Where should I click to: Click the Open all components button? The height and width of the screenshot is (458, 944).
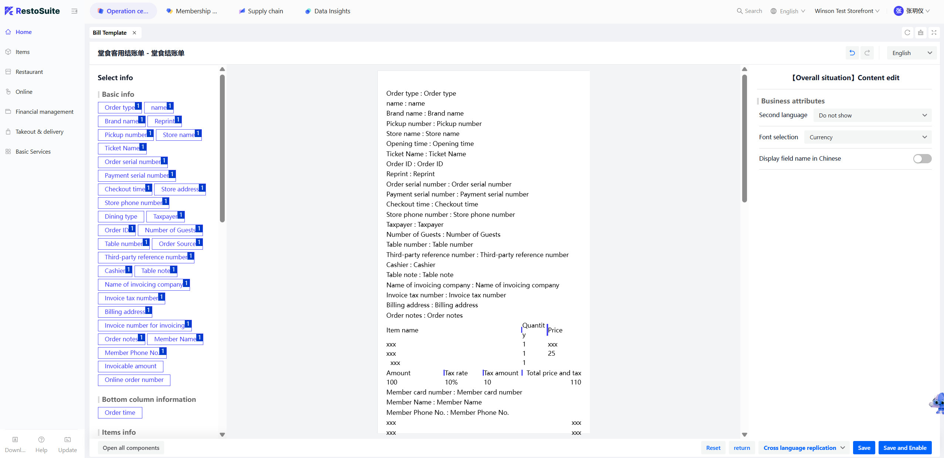point(131,448)
